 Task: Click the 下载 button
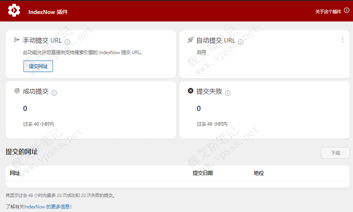tap(335, 153)
